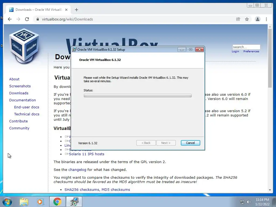Go to Downloads in the sidebar
The image size is (276, 207).
click(19, 93)
